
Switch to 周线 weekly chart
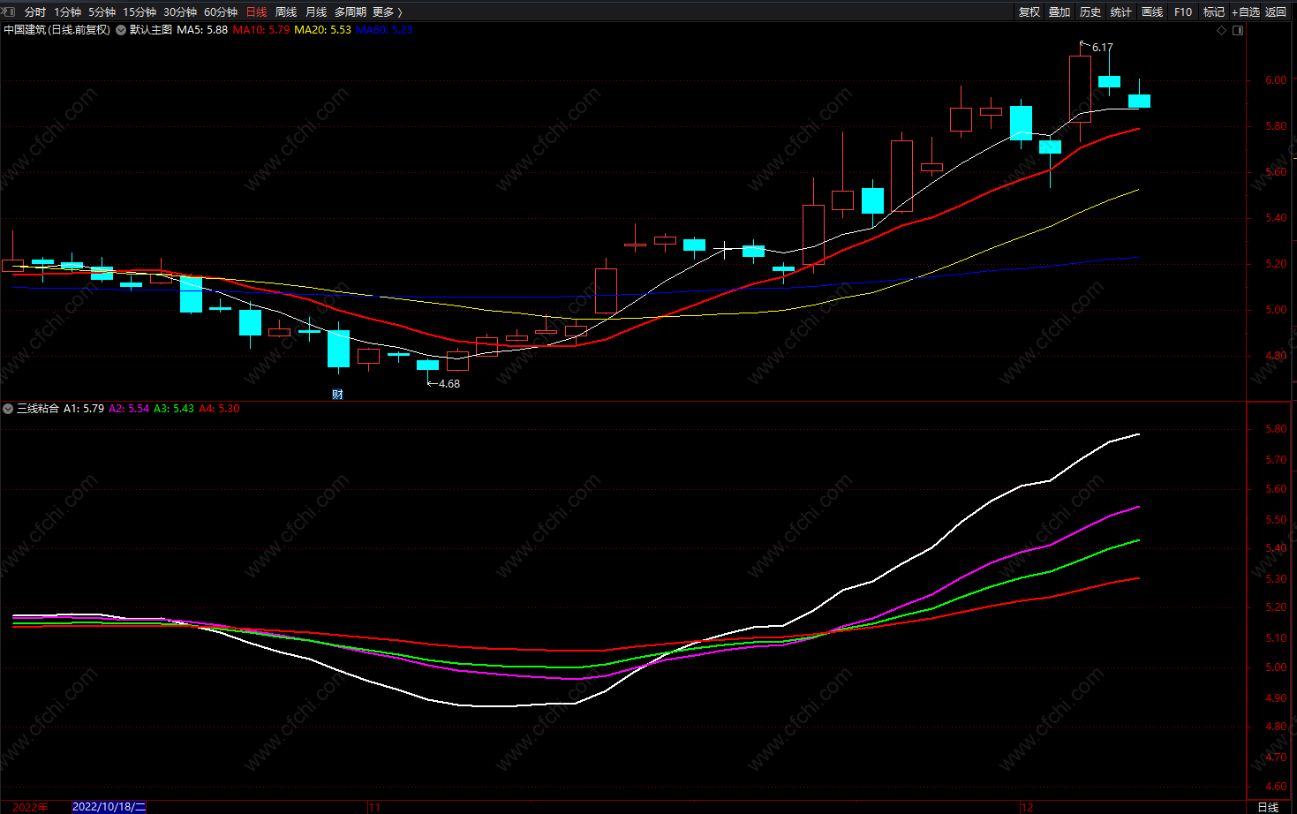(x=286, y=11)
